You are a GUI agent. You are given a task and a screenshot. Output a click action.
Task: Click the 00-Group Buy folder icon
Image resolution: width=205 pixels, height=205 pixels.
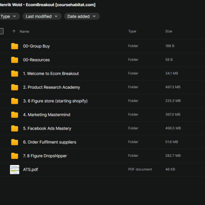14,46
